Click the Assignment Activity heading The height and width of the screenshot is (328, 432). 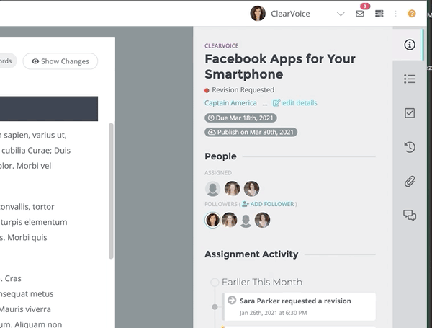(x=251, y=254)
